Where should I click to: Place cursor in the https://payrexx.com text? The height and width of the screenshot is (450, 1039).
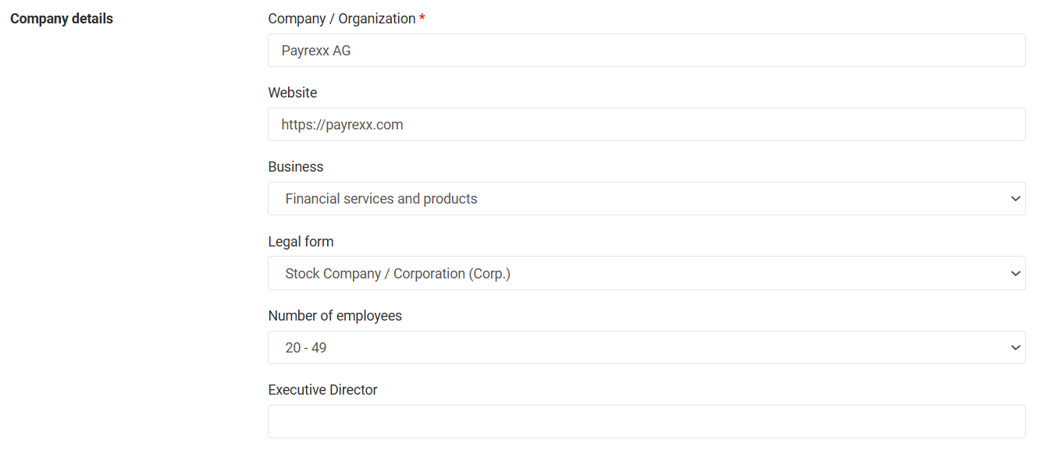(x=342, y=125)
